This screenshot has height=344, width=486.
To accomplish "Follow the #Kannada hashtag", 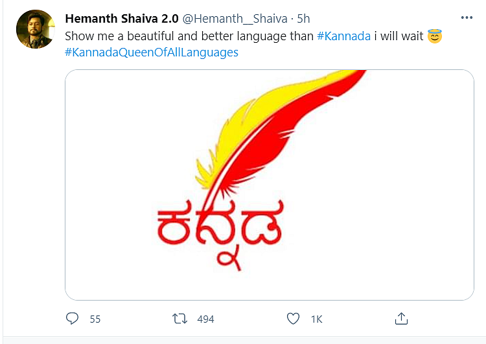I will click(x=343, y=36).
